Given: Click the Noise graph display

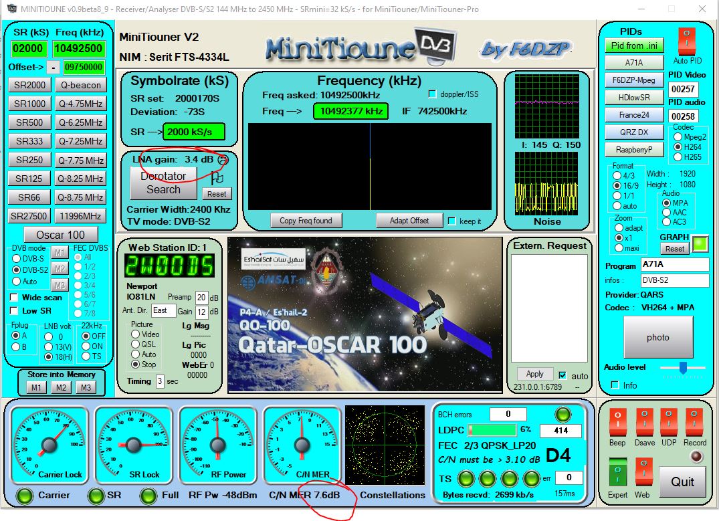Looking at the screenshot, I should (x=546, y=183).
